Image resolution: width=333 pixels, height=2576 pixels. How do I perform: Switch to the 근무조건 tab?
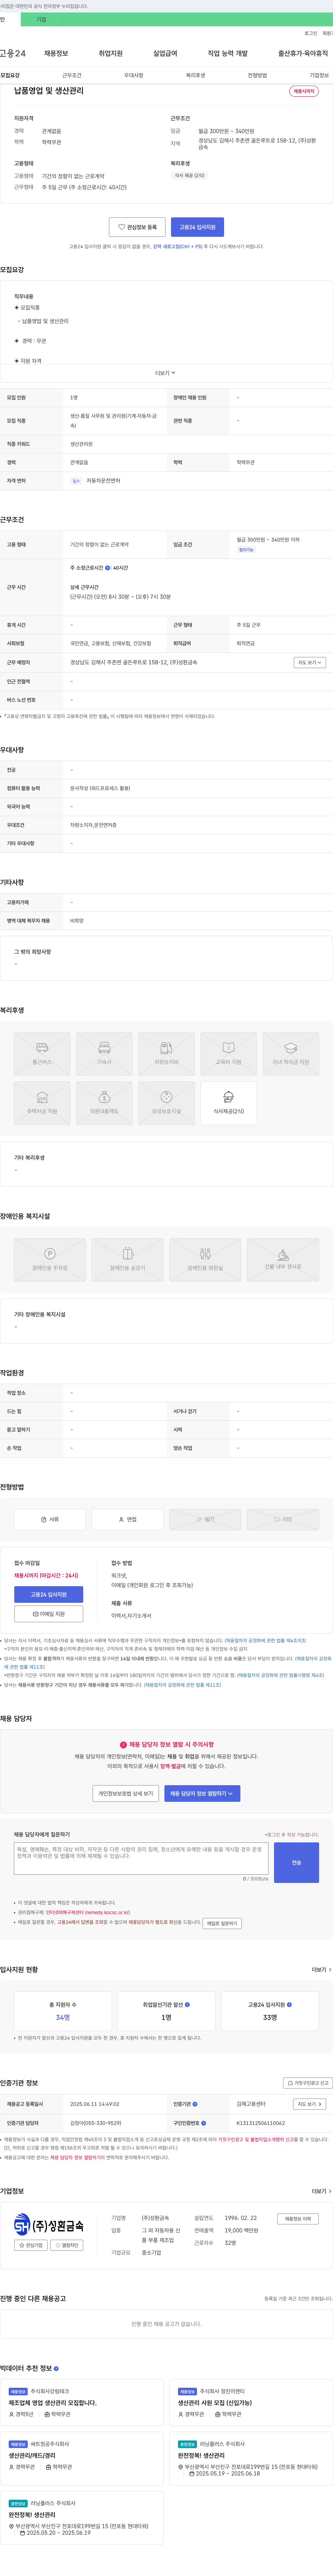(72, 75)
